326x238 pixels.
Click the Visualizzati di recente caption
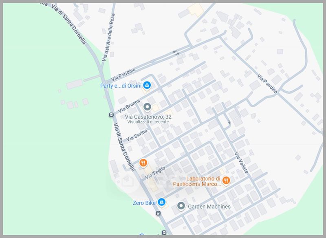[148, 122]
